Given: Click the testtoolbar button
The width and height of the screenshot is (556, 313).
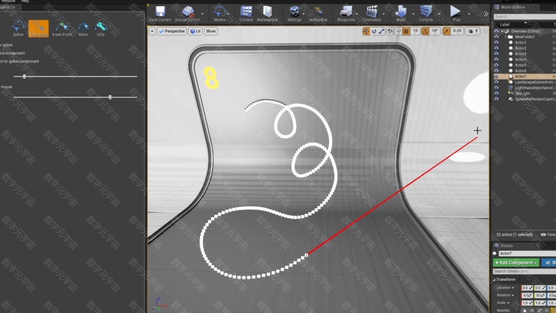Looking at the screenshot, I should (x=318, y=14).
